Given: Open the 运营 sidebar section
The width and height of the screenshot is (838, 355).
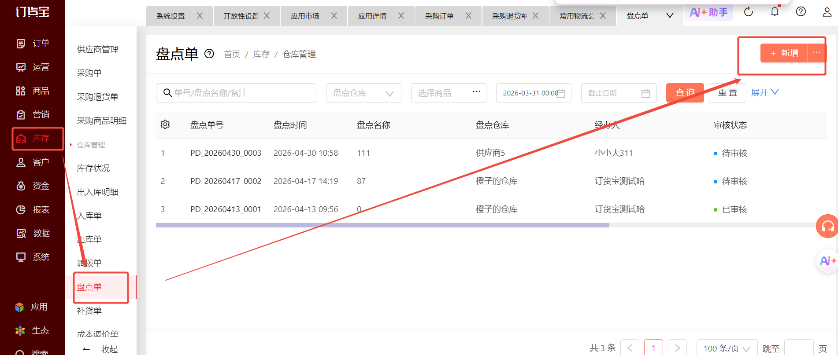Looking at the screenshot, I should pyautogui.click(x=33, y=67).
